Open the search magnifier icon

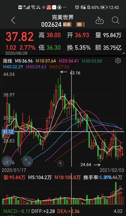115,20
